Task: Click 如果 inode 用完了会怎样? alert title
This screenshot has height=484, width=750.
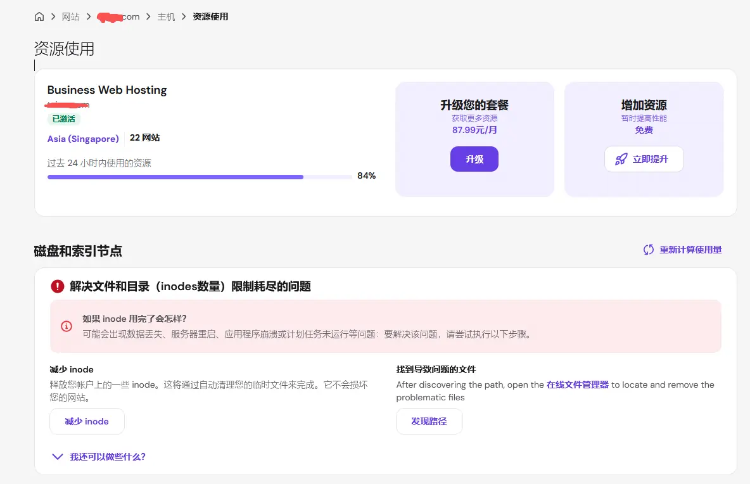Action: coord(134,319)
